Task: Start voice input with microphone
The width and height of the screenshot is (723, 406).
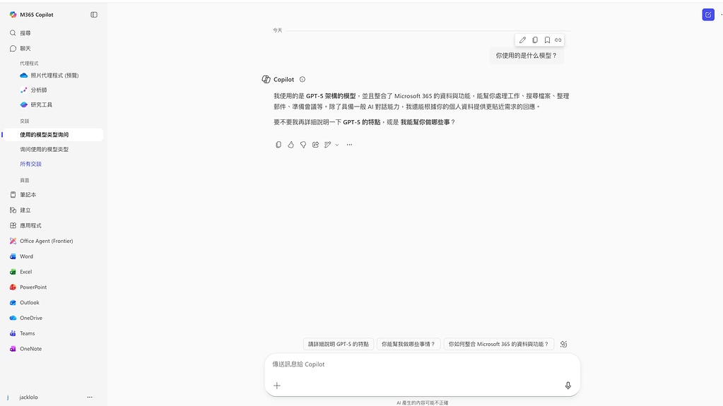Action: (568, 386)
